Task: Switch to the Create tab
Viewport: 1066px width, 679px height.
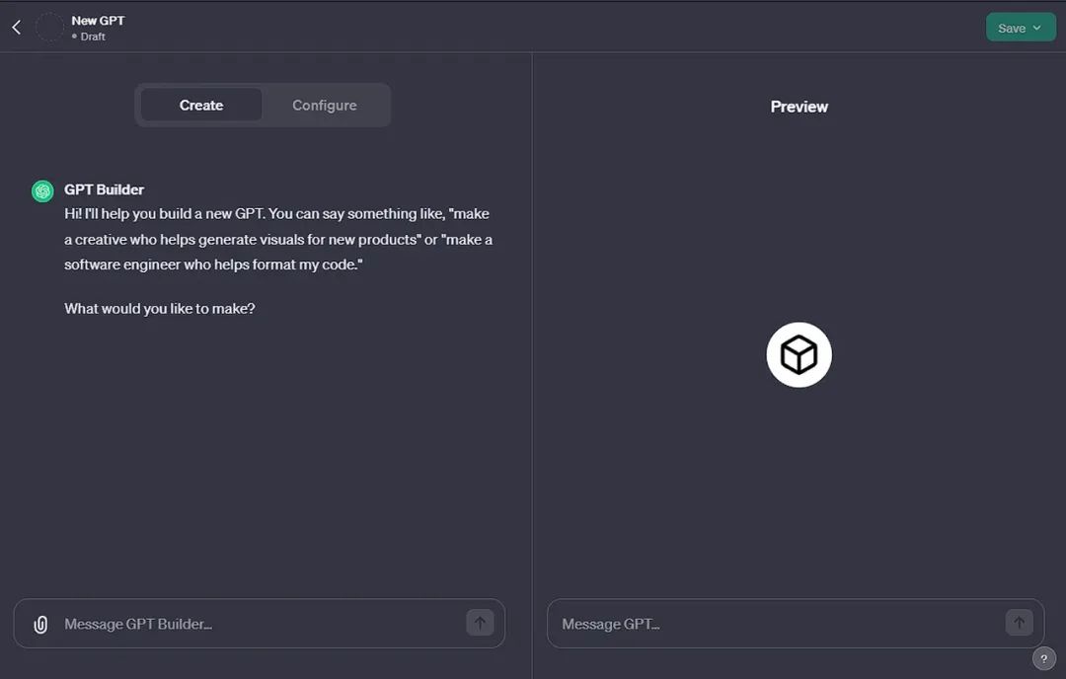Action: (201, 106)
